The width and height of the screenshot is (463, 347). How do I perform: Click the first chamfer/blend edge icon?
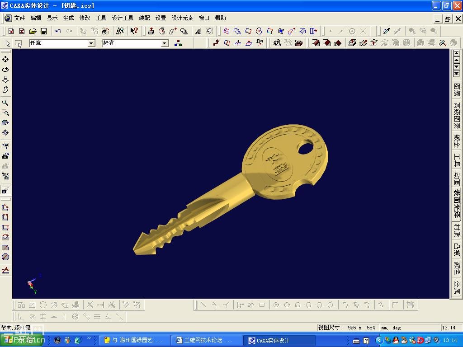316,43
